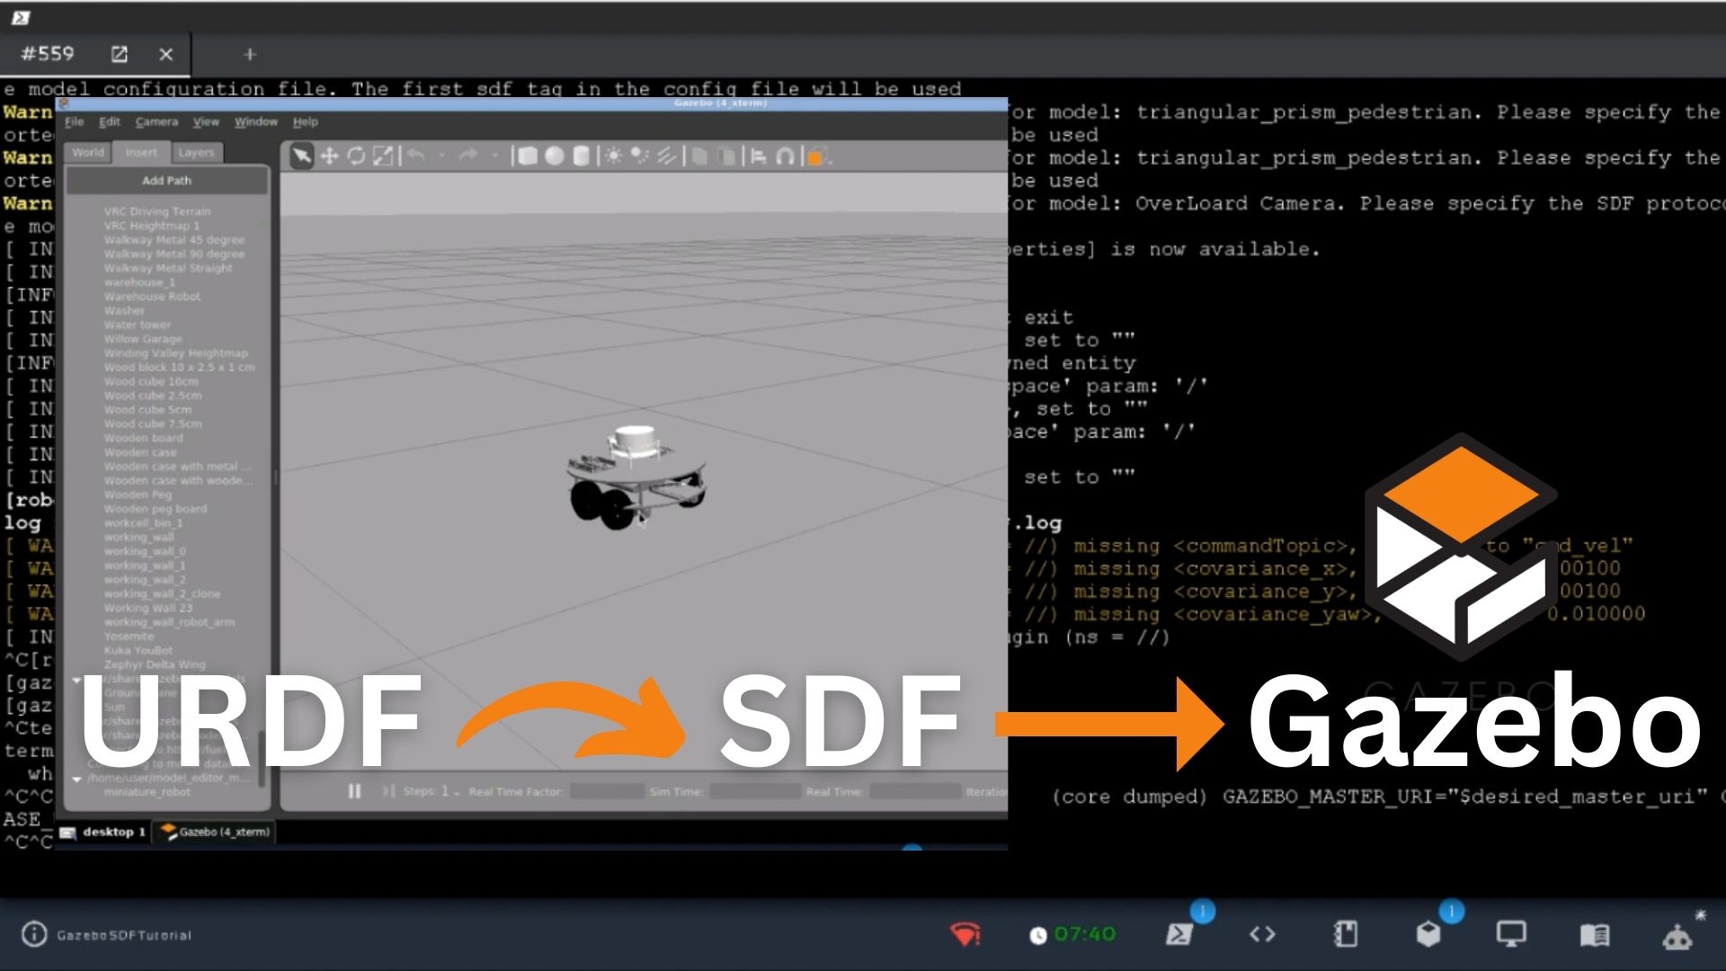Select the Rotate mode tool
This screenshot has height=971, width=1726.
coord(356,156)
